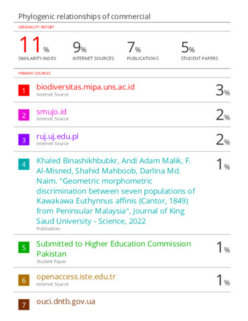The image size is (248, 321).
Task: Click the 7% publications value
Action: [134, 47]
